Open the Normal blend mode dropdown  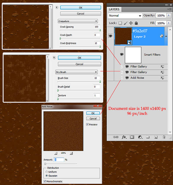tap(125, 16)
